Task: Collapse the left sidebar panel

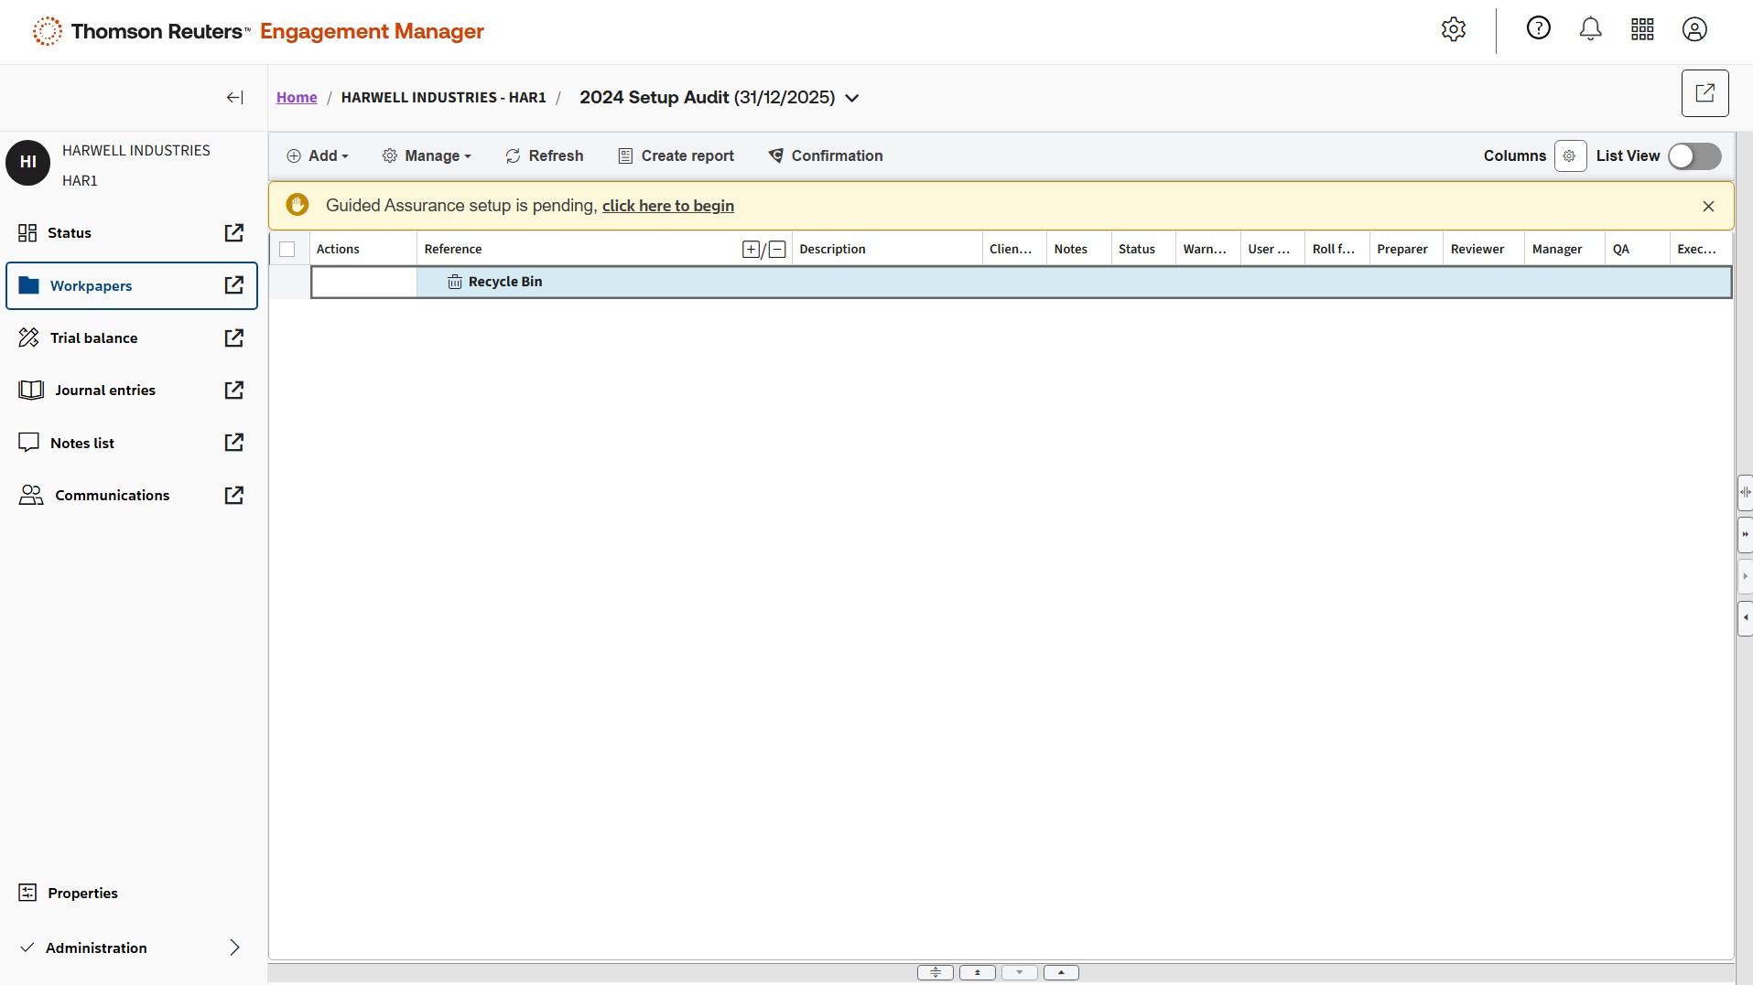Action: (x=234, y=98)
